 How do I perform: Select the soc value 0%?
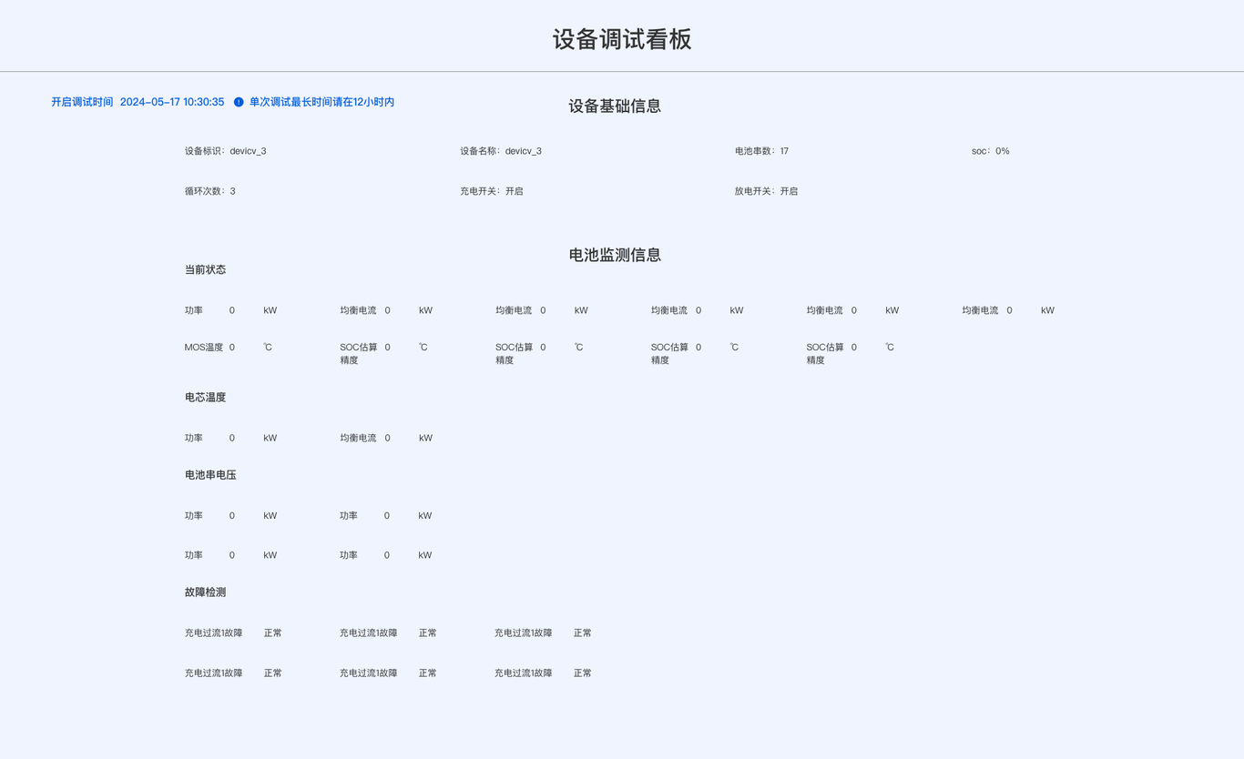(x=1002, y=151)
